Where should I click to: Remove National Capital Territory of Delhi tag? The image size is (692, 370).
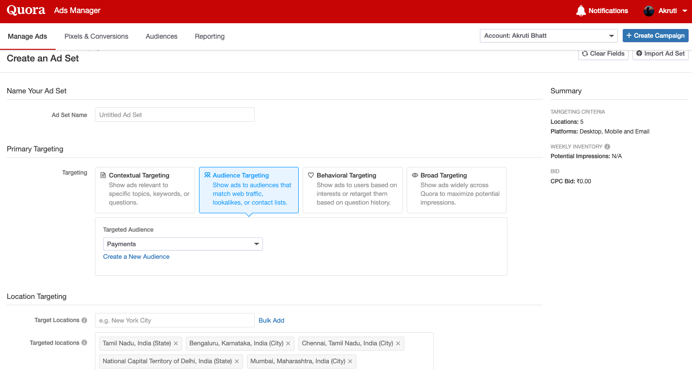237,361
